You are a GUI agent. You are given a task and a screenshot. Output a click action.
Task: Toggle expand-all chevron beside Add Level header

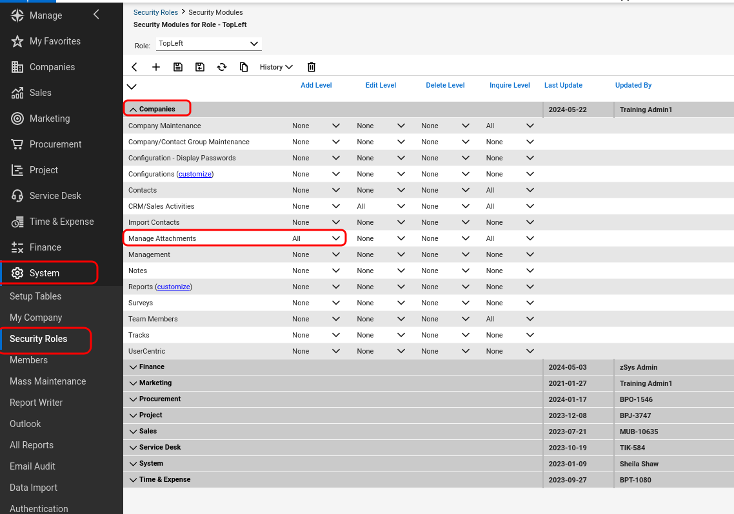132,86
